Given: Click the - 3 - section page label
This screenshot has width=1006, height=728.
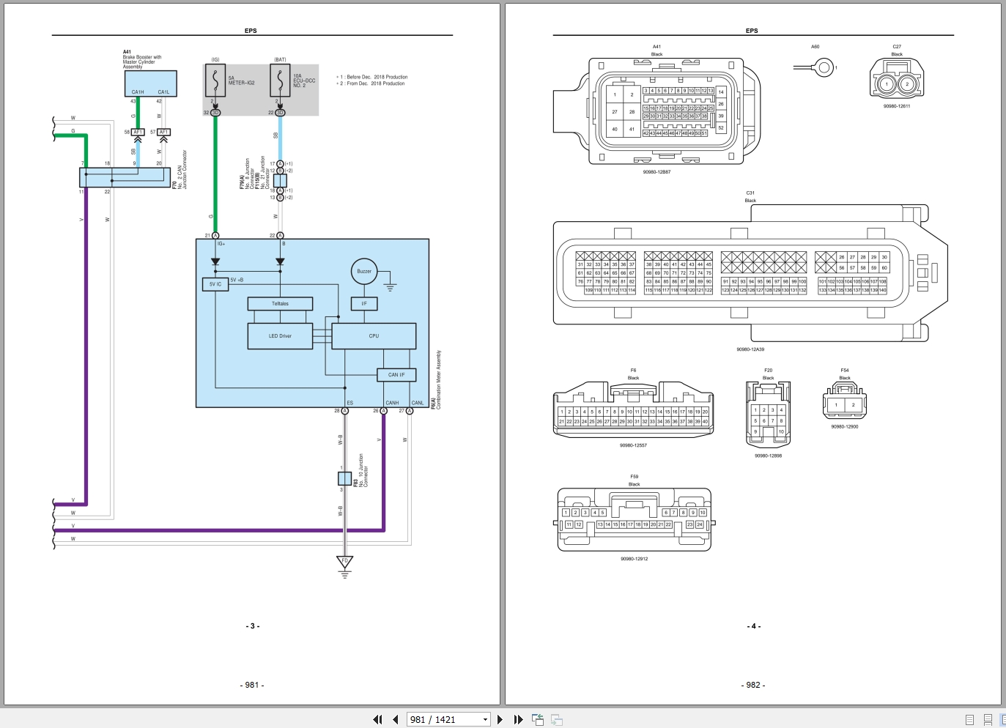Looking at the screenshot, I should coord(253,626).
